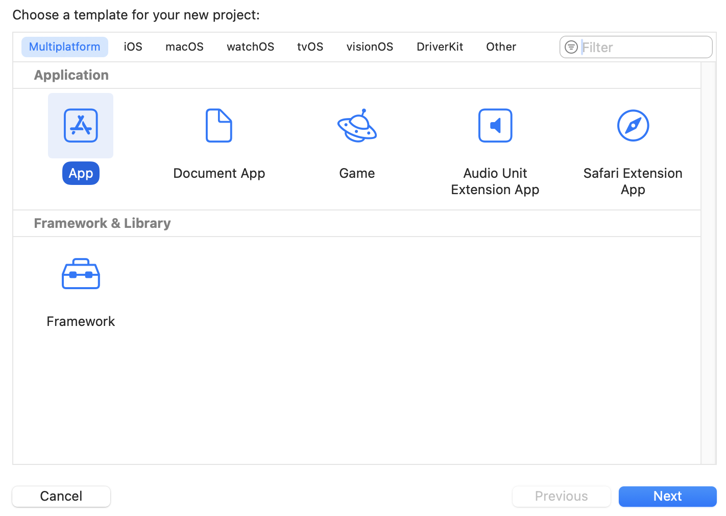Open the tvOS templates tab
Screen dimensions: 726x516
click(x=310, y=47)
